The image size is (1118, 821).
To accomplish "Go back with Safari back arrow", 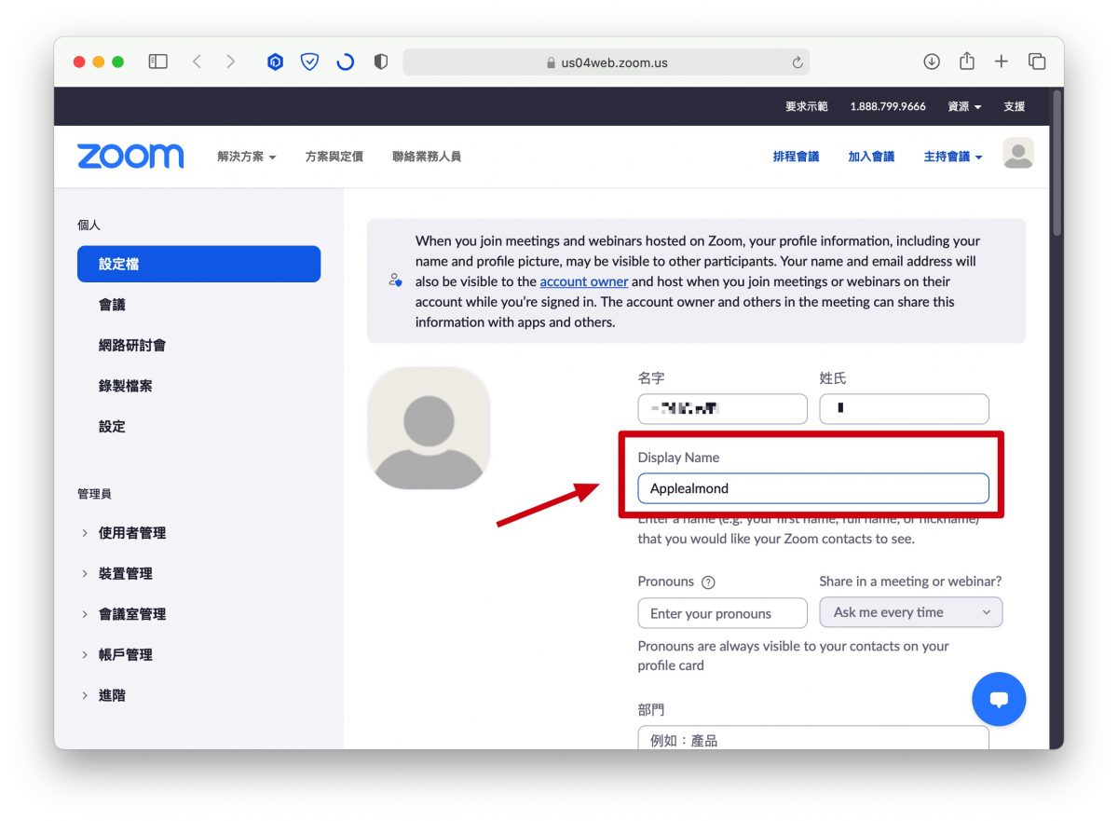I will [x=197, y=62].
